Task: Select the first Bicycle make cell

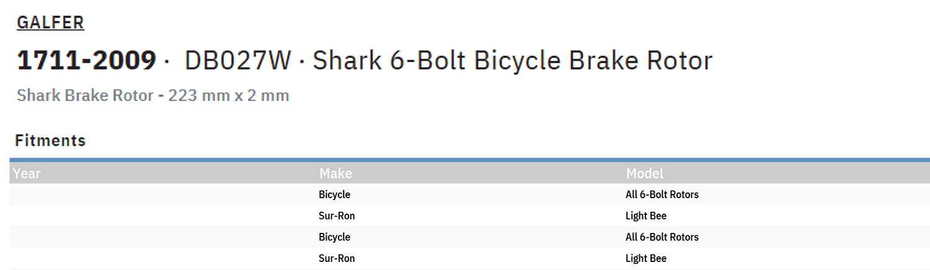Action: pos(334,194)
